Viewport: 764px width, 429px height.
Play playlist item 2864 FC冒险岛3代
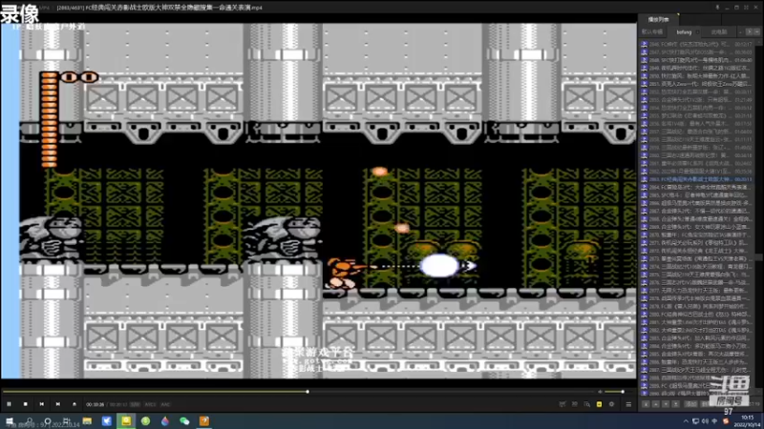tap(697, 187)
